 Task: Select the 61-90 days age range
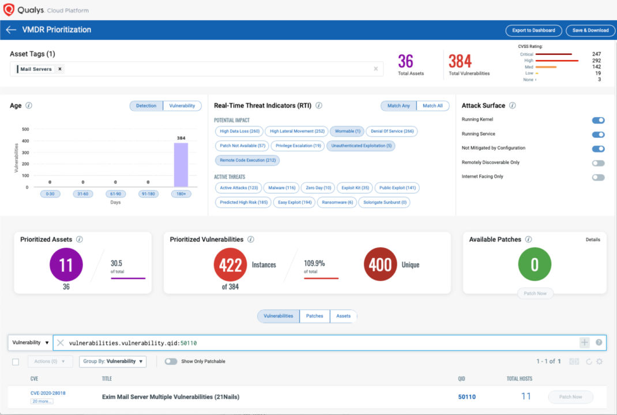(116, 194)
